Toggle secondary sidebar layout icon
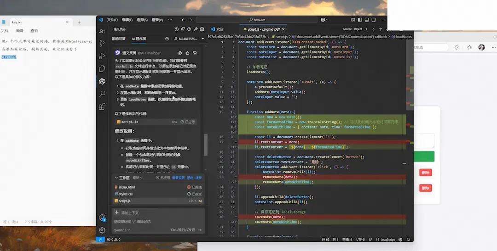 coord(374,20)
